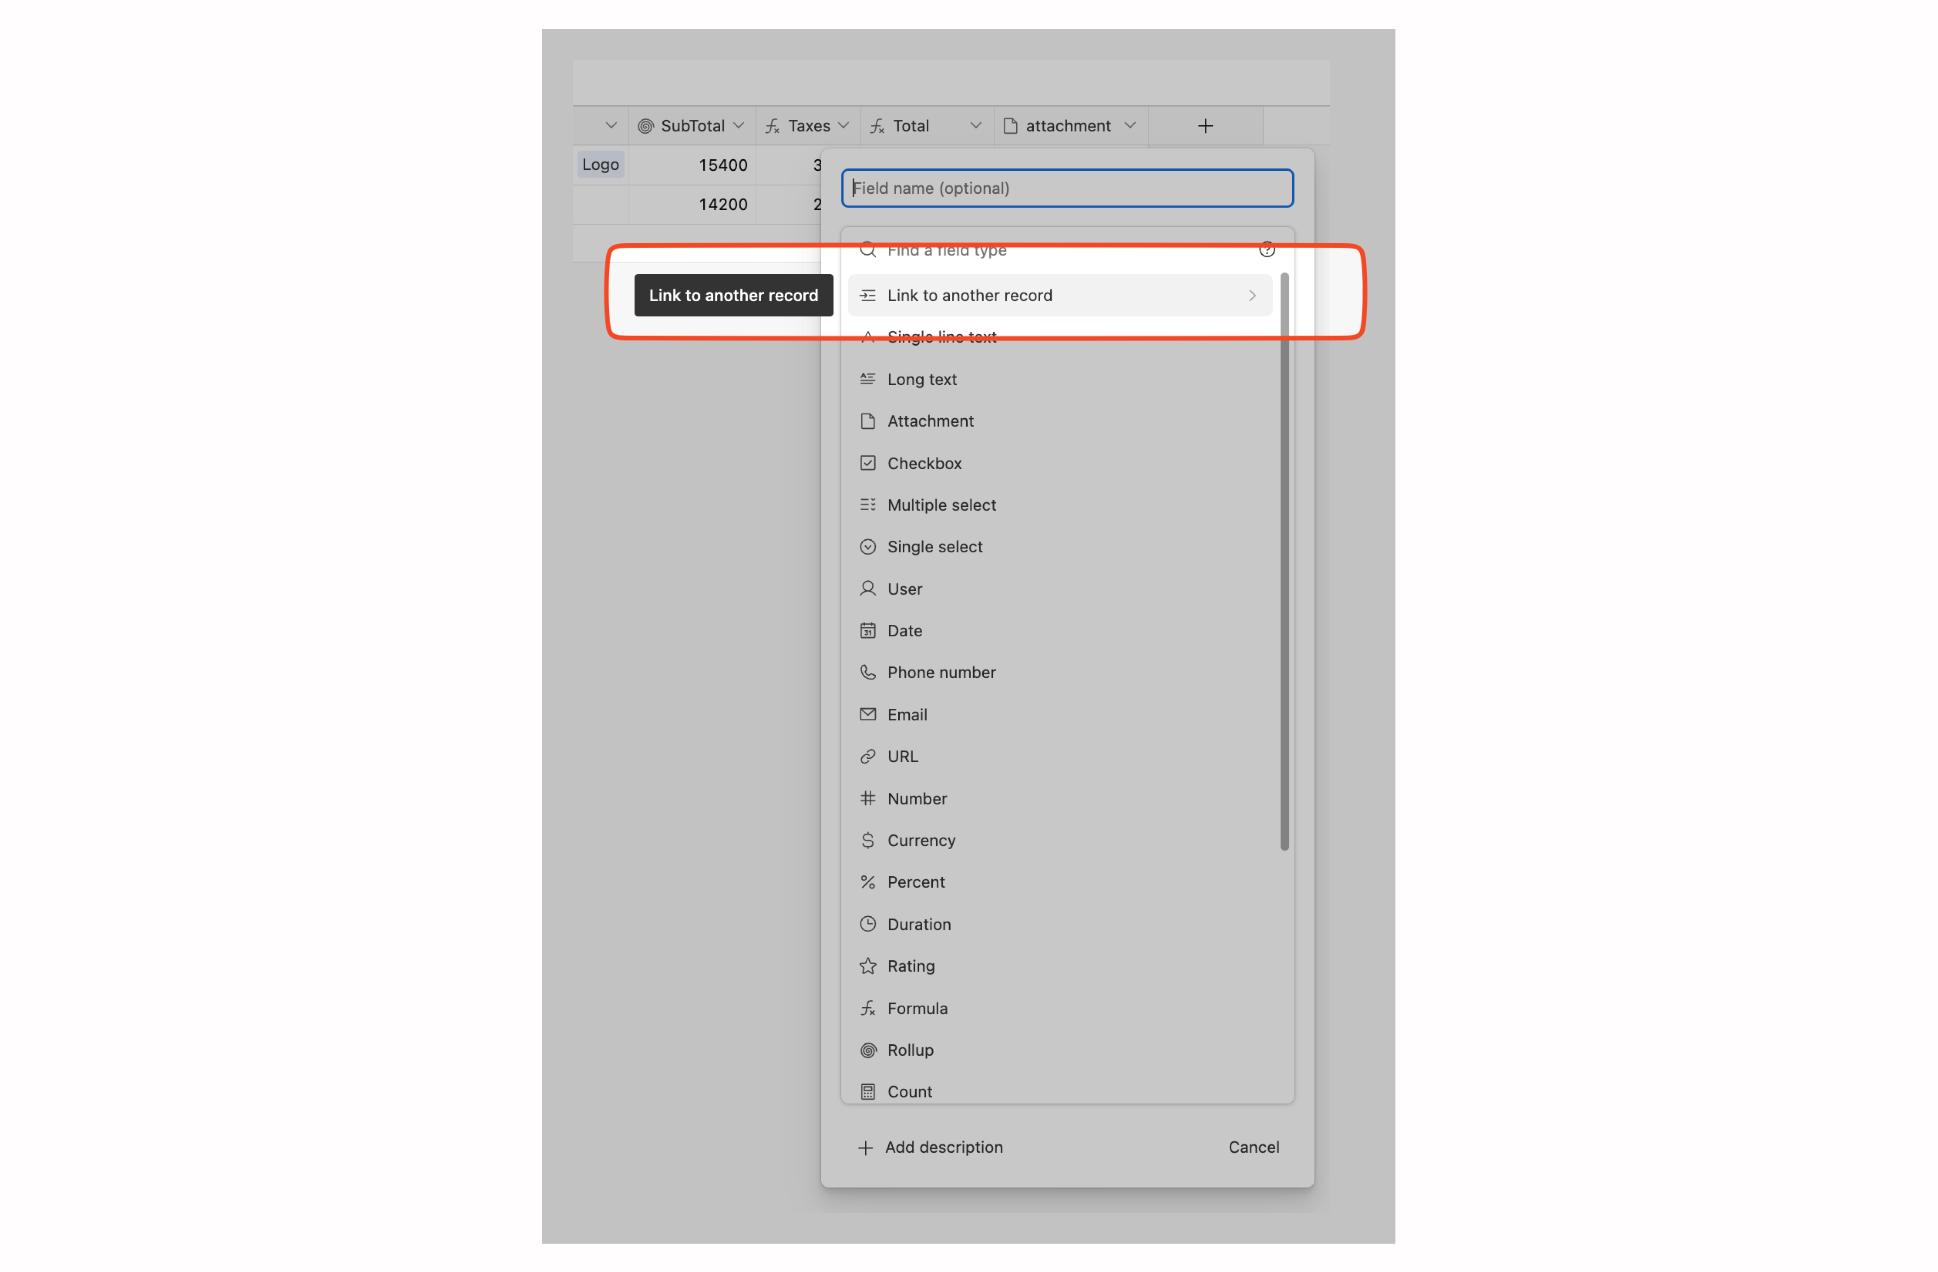Screen dimensions: 1938x1272
Task: Select the Email field type icon
Action: (868, 714)
